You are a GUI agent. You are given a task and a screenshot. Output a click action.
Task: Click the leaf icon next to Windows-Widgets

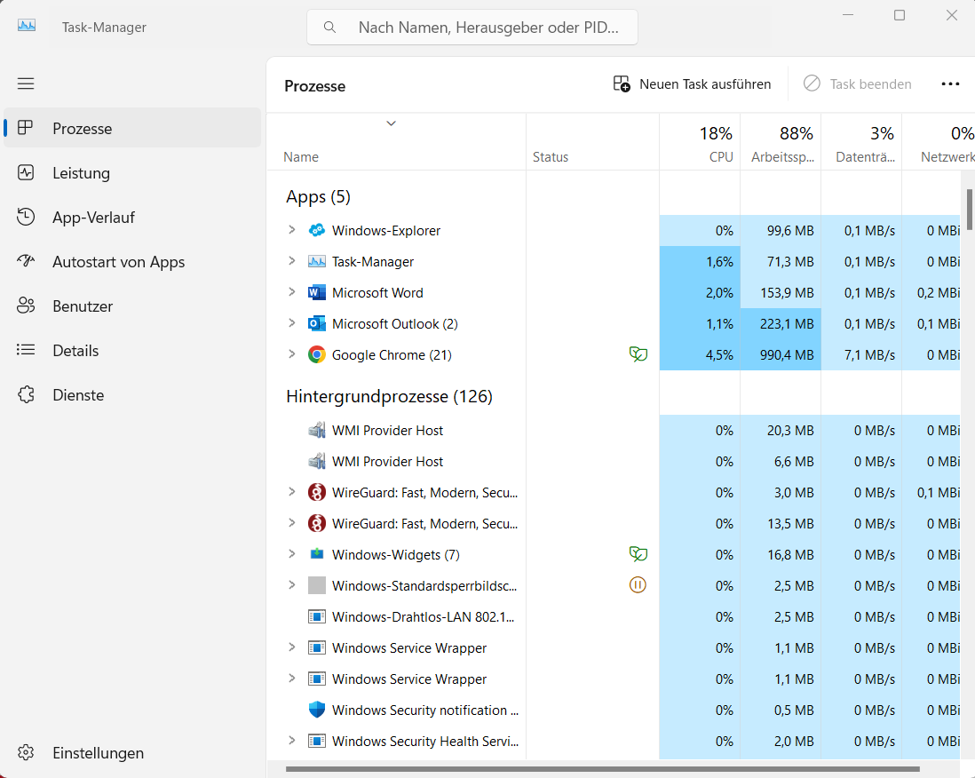(x=638, y=553)
